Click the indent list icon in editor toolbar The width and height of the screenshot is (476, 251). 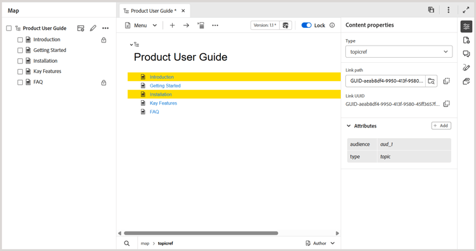tap(201, 25)
